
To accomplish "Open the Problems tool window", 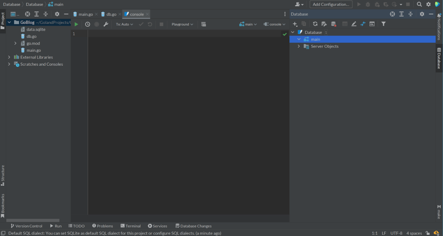I will 102,226.
